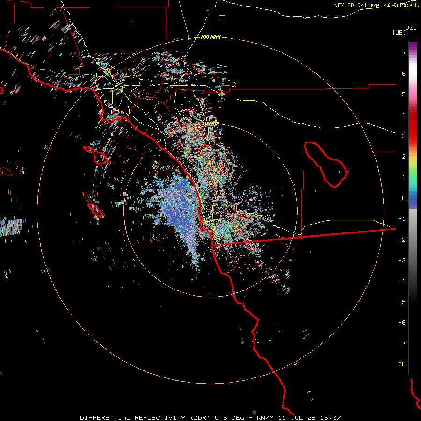Click the "-6" value on the color scale

click(402, 322)
